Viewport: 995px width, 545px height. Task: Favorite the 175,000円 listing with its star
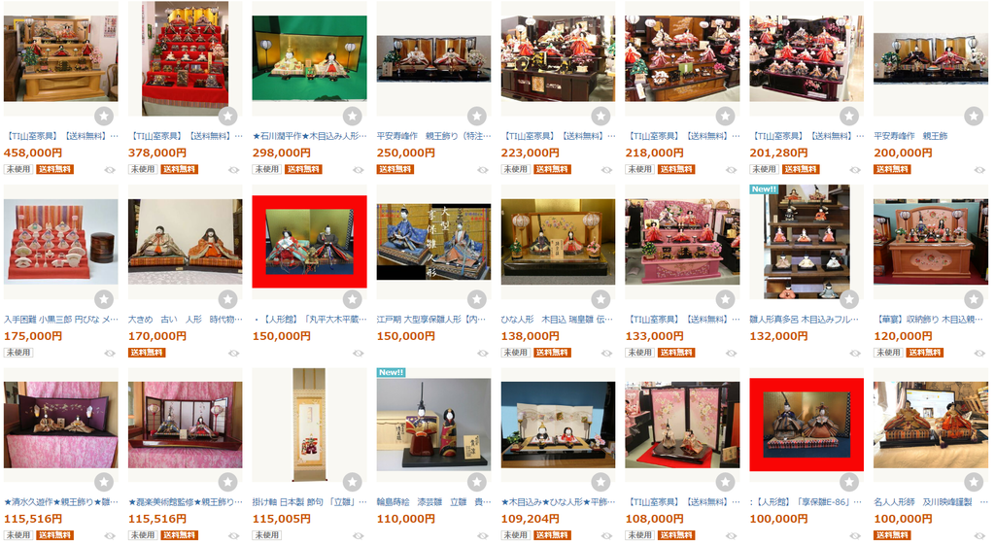(104, 299)
